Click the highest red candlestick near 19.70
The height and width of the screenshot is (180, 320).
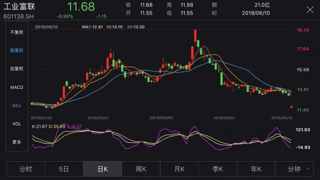(x=195, y=36)
